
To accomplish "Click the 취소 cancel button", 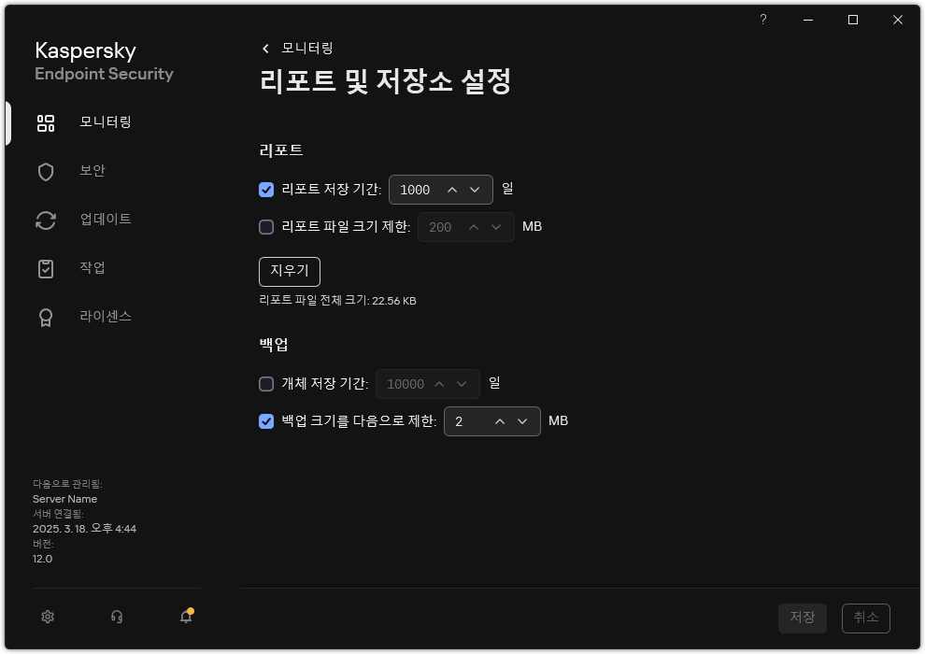I will click(x=865, y=618).
